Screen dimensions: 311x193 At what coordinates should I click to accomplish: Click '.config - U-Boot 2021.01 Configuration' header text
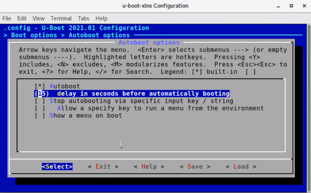[x=76, y=28]
